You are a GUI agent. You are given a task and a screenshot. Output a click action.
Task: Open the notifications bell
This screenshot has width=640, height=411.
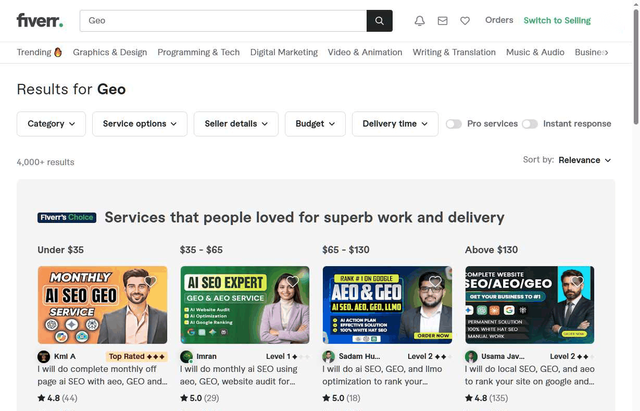tap(420, 21)
